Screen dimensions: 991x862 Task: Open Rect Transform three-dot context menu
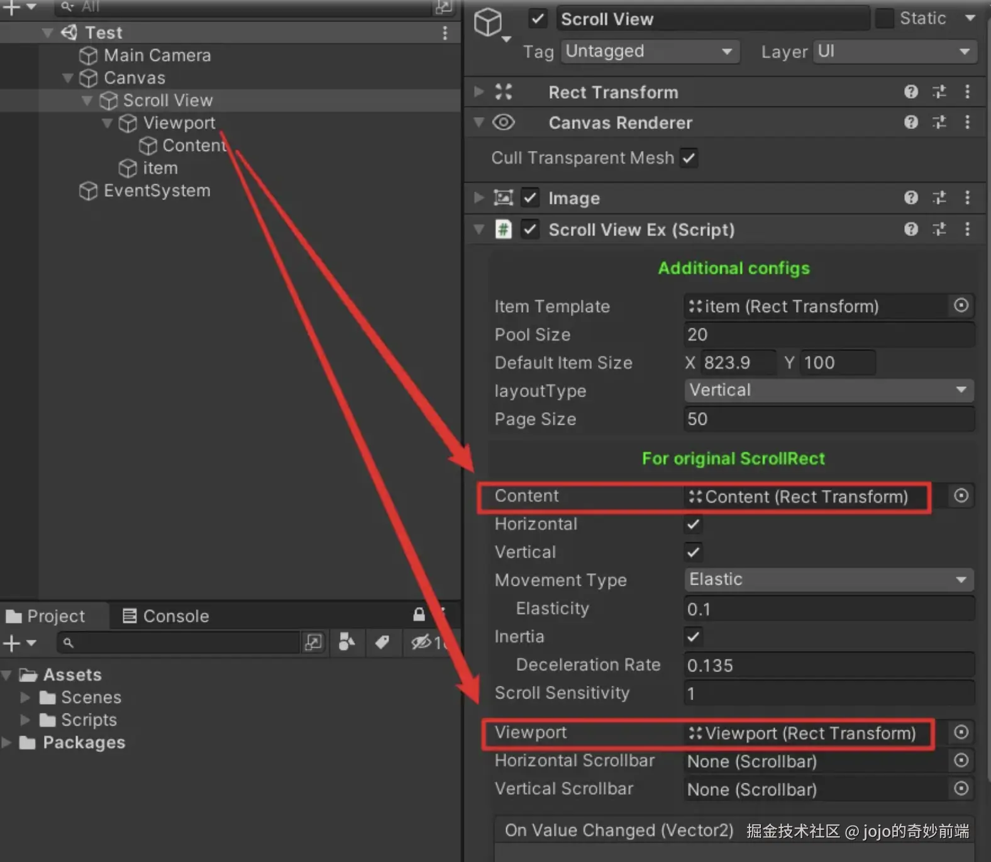pos(967,92)
